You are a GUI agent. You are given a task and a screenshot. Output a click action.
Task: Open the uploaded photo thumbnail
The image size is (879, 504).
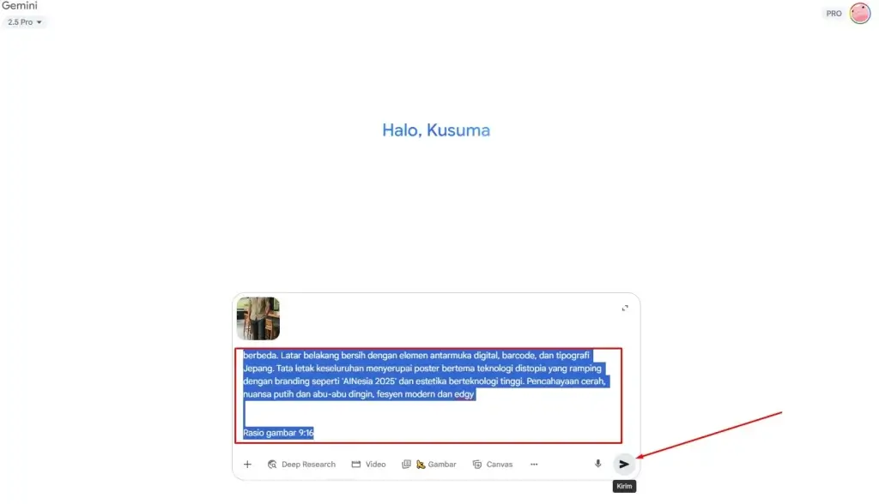coord(258,318)
